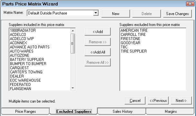The image size is (196, 116).
Task: Select FIRESTONE in excluded list
Action: tap(153, 39)
